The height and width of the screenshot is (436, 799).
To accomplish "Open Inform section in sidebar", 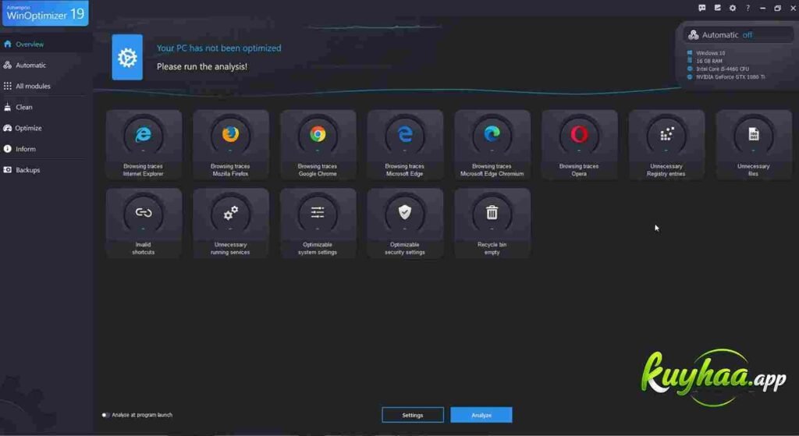I will [x=46, y=149].
